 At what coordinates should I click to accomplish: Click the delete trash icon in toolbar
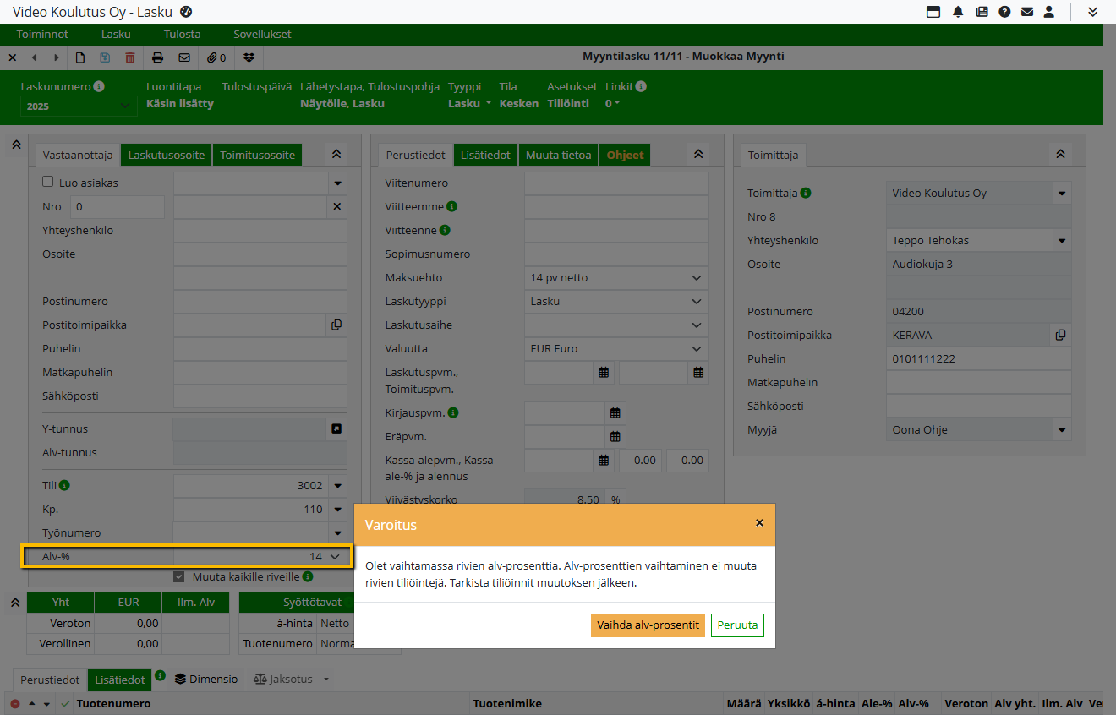click(129, 57)
